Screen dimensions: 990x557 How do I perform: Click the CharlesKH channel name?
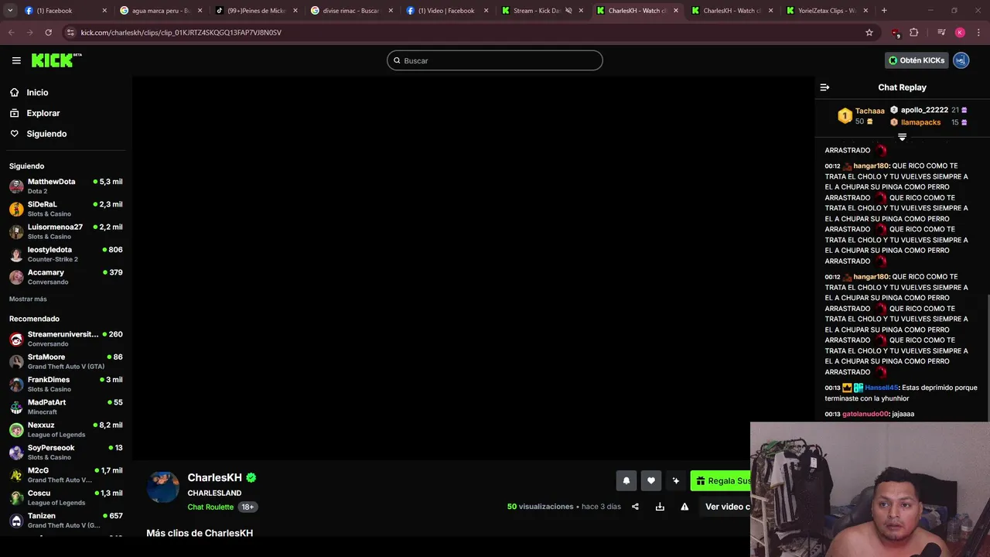coord(214,477)
